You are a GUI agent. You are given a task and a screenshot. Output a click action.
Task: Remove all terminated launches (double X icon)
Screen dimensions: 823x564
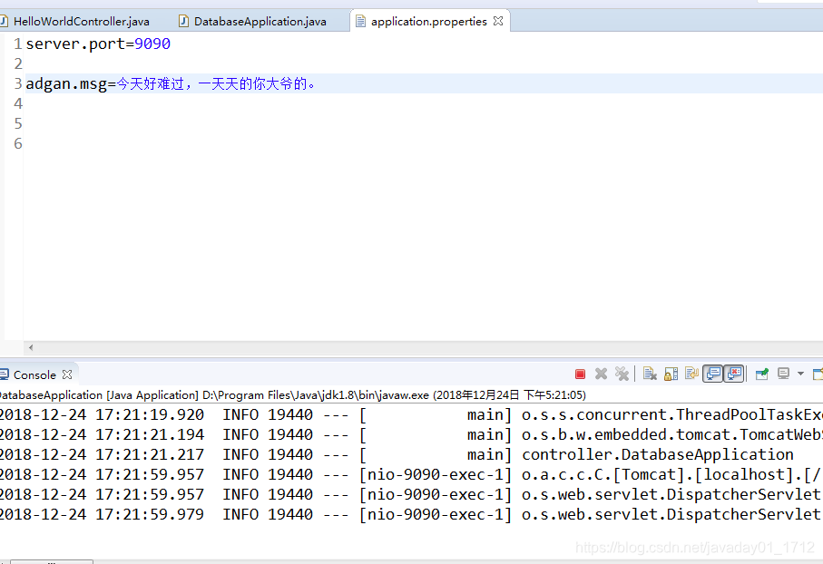[x=622, y=374]
